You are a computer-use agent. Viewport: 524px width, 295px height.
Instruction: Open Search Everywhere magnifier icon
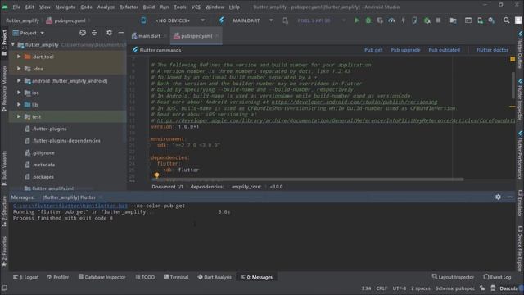[507, 20]
